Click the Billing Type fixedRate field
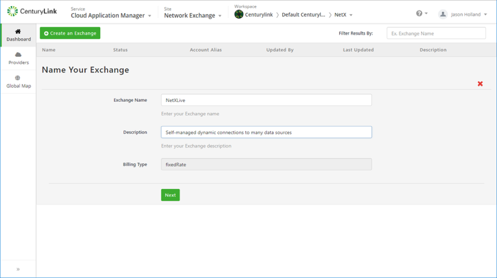The width and height of the screenshot is (497, 278). [x=266, y=164]
